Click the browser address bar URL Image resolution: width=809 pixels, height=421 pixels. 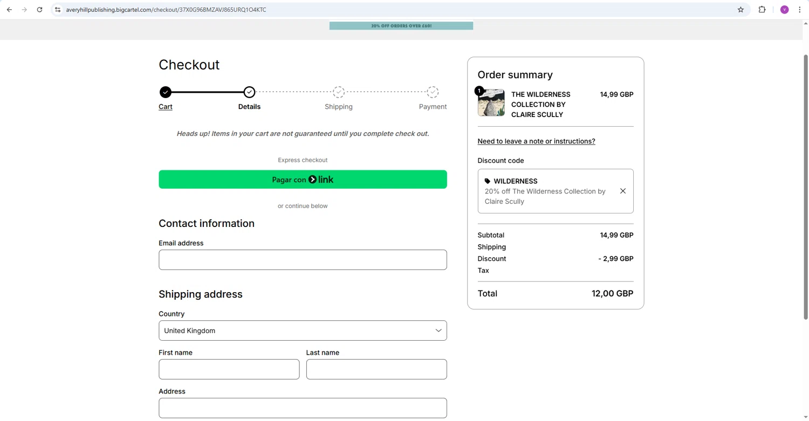point(166,10)
